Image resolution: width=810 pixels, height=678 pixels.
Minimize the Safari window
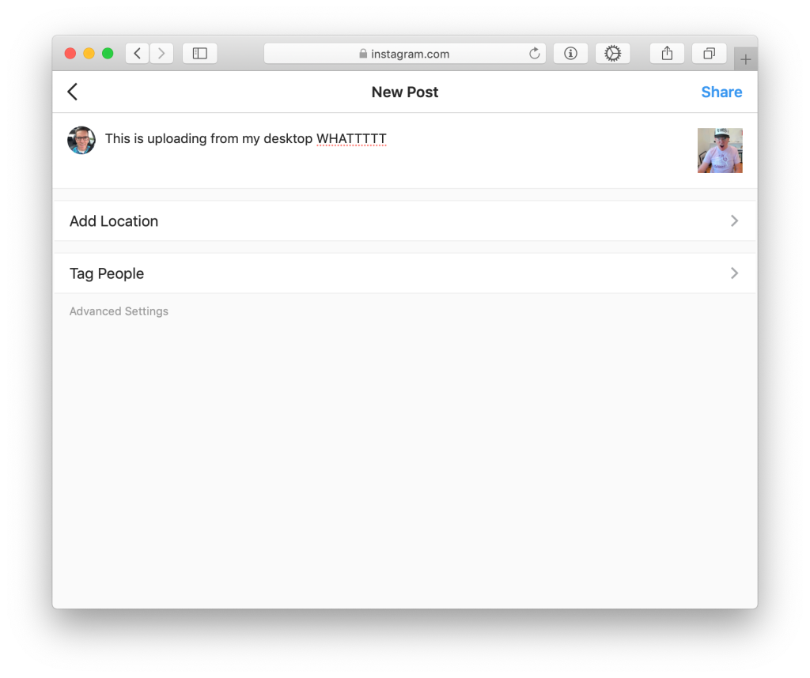point(89,53)
